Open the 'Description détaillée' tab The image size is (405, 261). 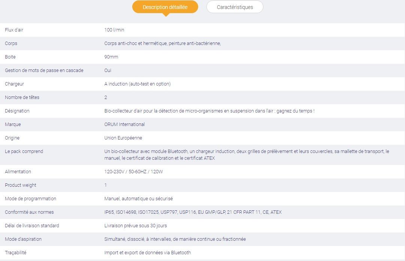point(165,7)
